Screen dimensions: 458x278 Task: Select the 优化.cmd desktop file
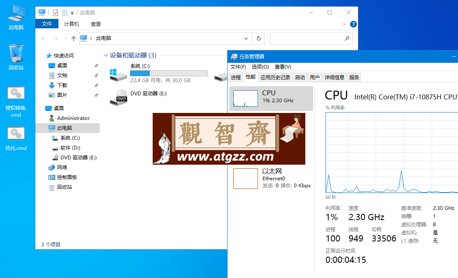16,139
